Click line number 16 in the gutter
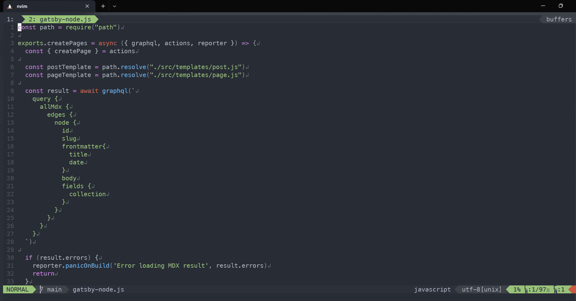The height and width of the screenshot is (301, 576). (x=10, y=146)
